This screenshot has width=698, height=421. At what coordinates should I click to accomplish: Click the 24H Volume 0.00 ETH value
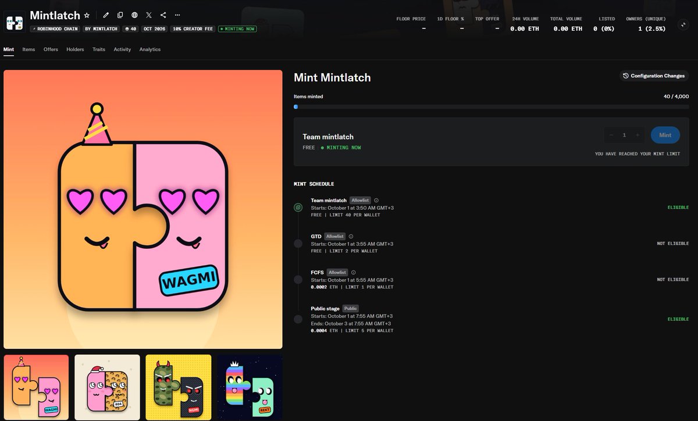[525, 28]
